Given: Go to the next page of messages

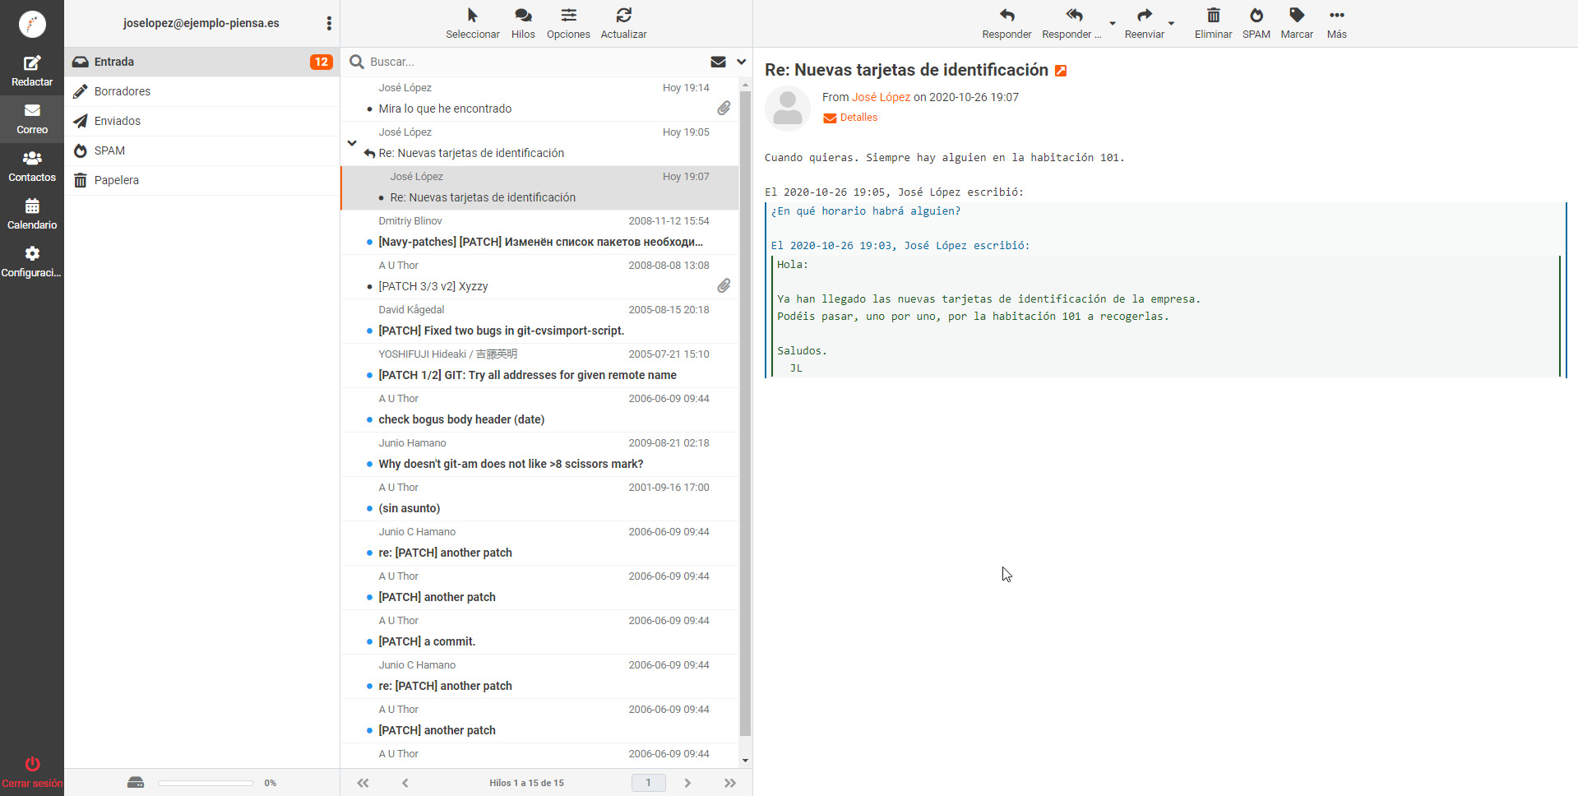Looking at the screenshot, I should [x=687, y=783].
